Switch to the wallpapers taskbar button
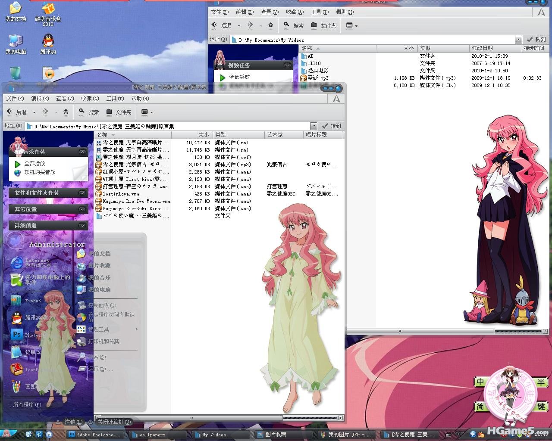552x441 pixels. [x=158, y=435]
